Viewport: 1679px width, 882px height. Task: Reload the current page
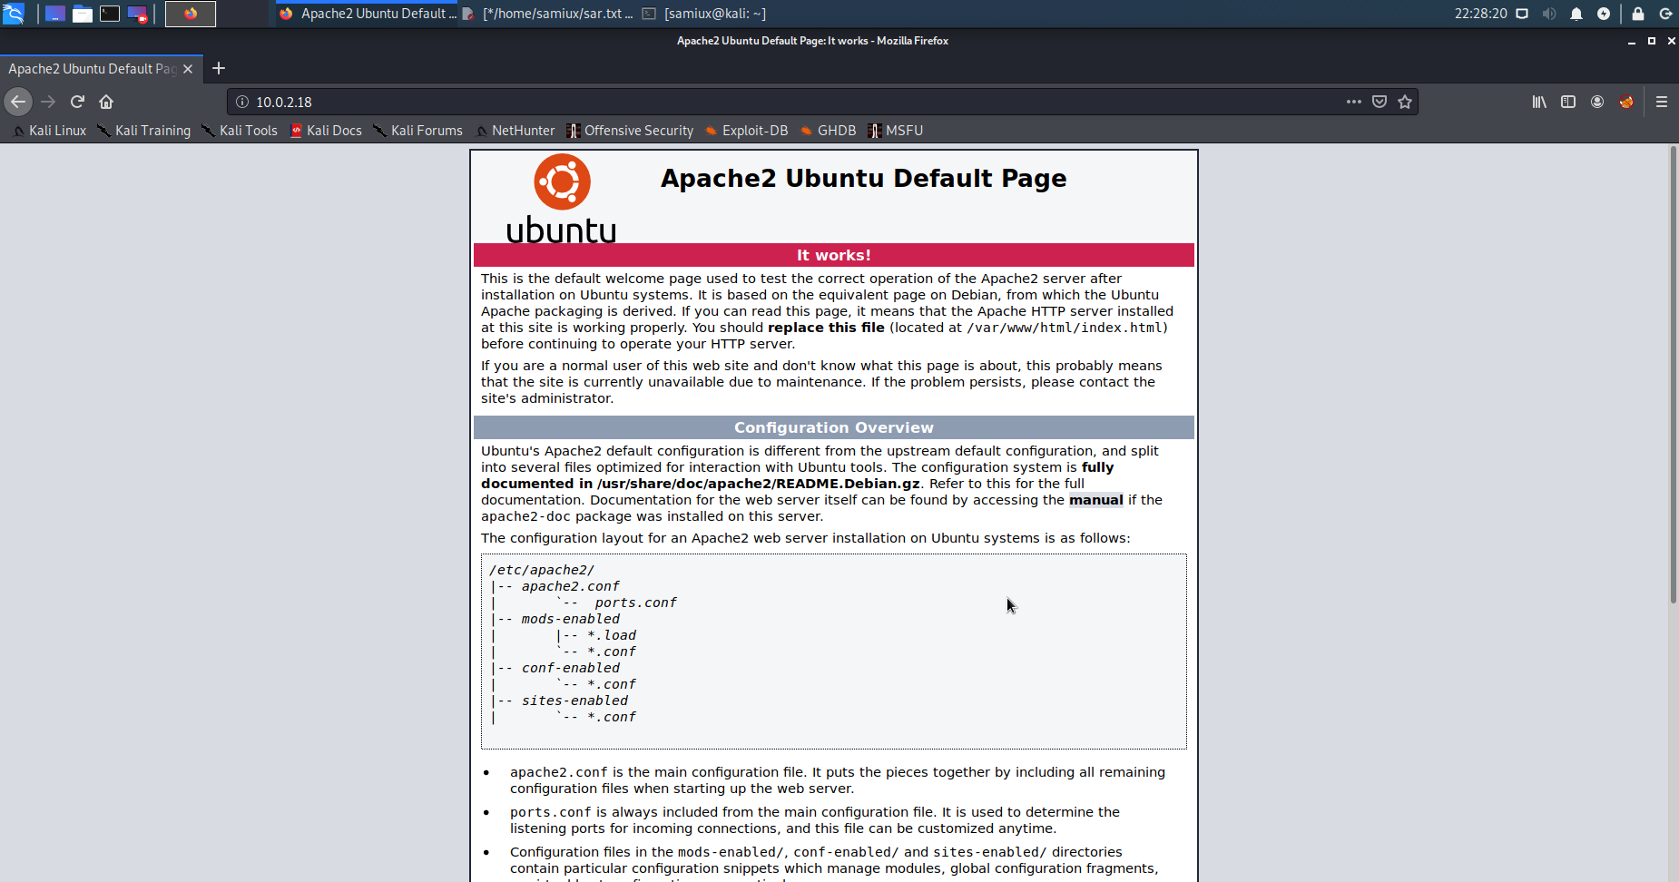coord(78,102)
